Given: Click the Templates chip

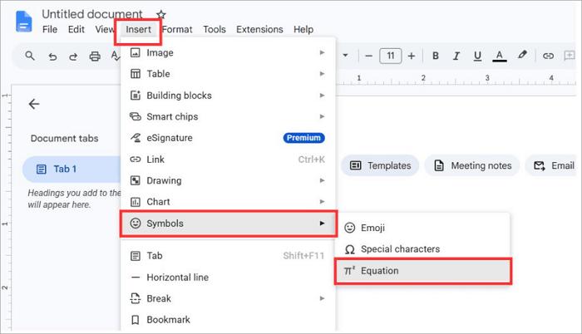Looking at the screenshot, I should coord(380,165).
